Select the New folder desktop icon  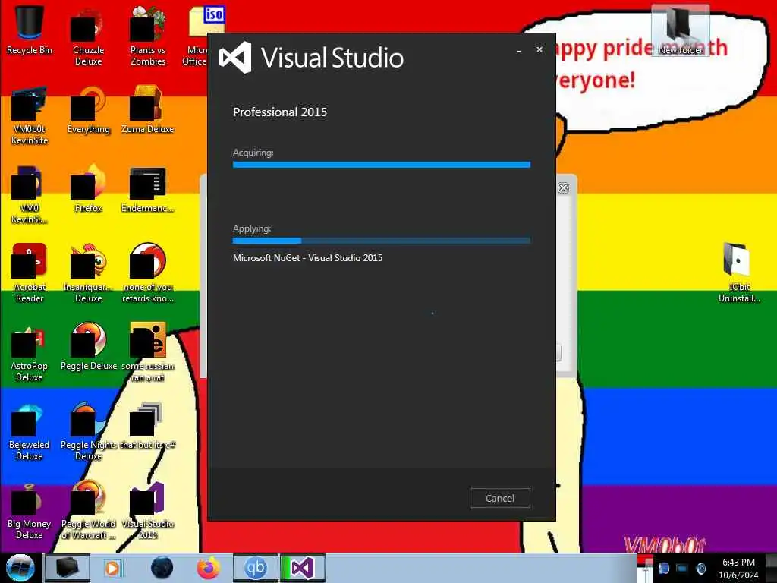point(681,30)
